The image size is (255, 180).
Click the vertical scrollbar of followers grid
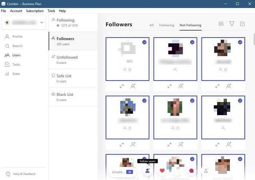(254, 39)
